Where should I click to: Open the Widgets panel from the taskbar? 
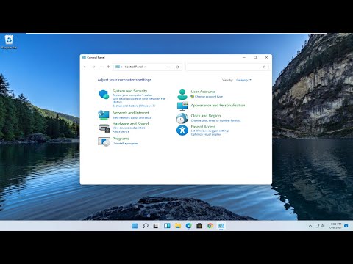tap(167, 226)
